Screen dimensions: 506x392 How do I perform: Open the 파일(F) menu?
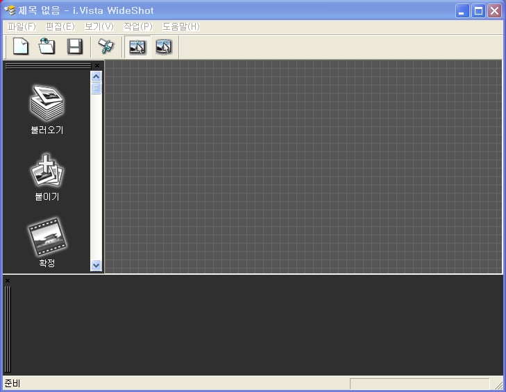click(x=22, y=26)
